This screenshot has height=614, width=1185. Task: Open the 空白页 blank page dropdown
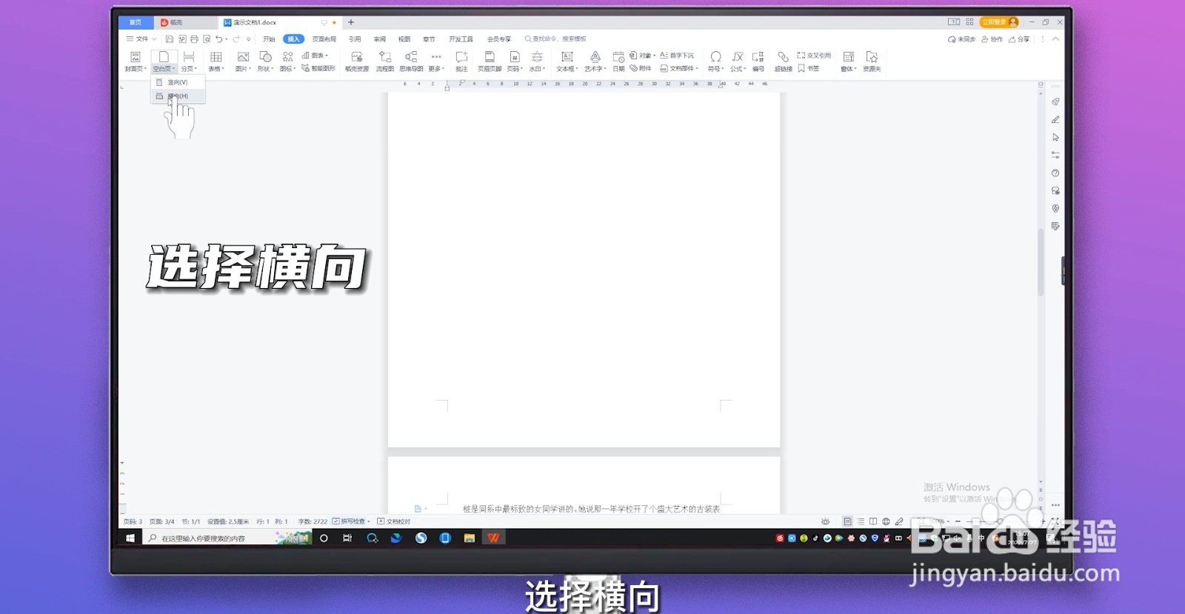click(x=164, y=61)
